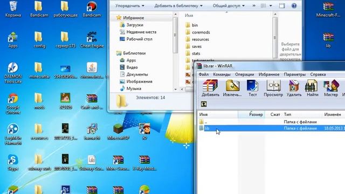345x194 pixels.
Task: Open the Документы library in sidebar
Action: coord(137,74)
